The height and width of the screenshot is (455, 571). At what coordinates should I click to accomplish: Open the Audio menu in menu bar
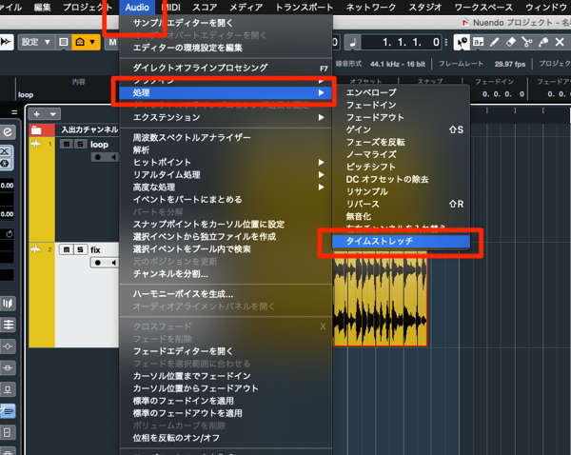[137, 8]
